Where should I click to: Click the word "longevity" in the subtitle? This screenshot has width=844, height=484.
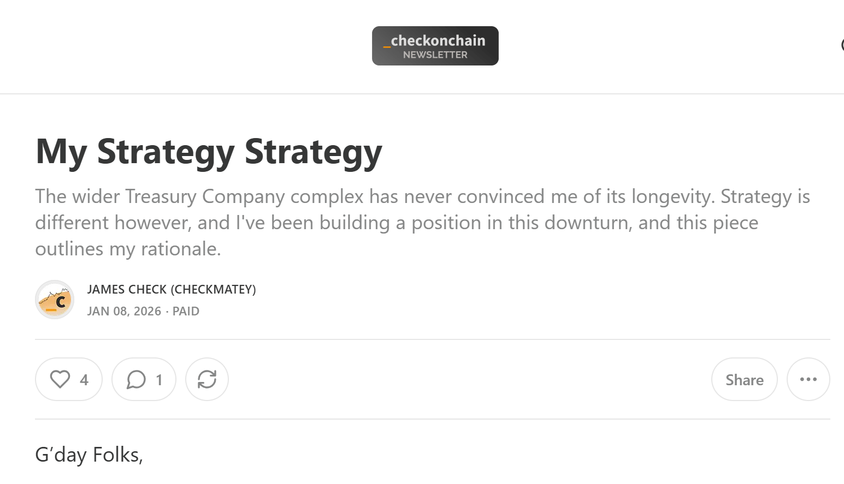[672, 196]
